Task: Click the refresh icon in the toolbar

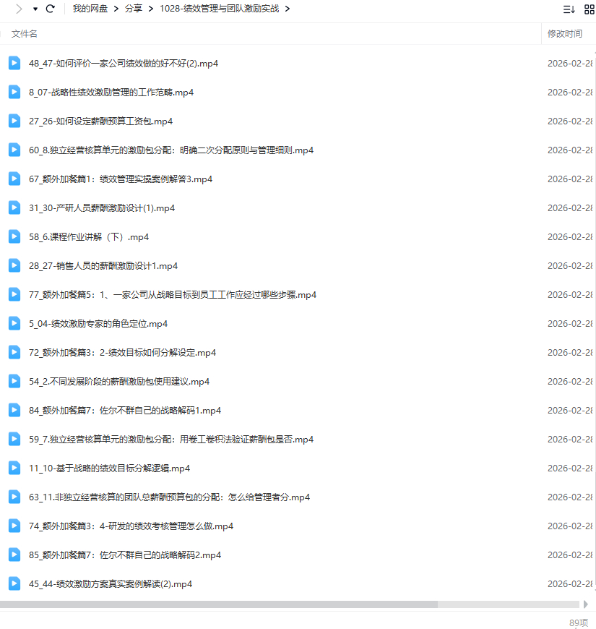Action: pyautogui.click(x=50, y=9)
